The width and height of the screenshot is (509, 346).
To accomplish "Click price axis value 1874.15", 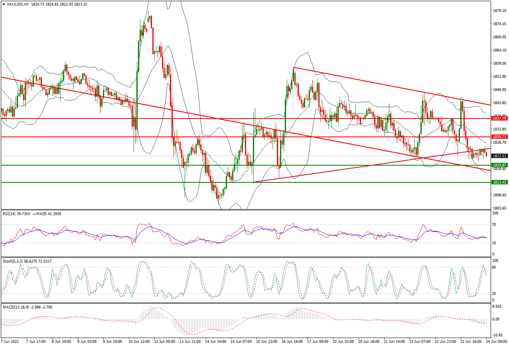I will coord(499,24).
